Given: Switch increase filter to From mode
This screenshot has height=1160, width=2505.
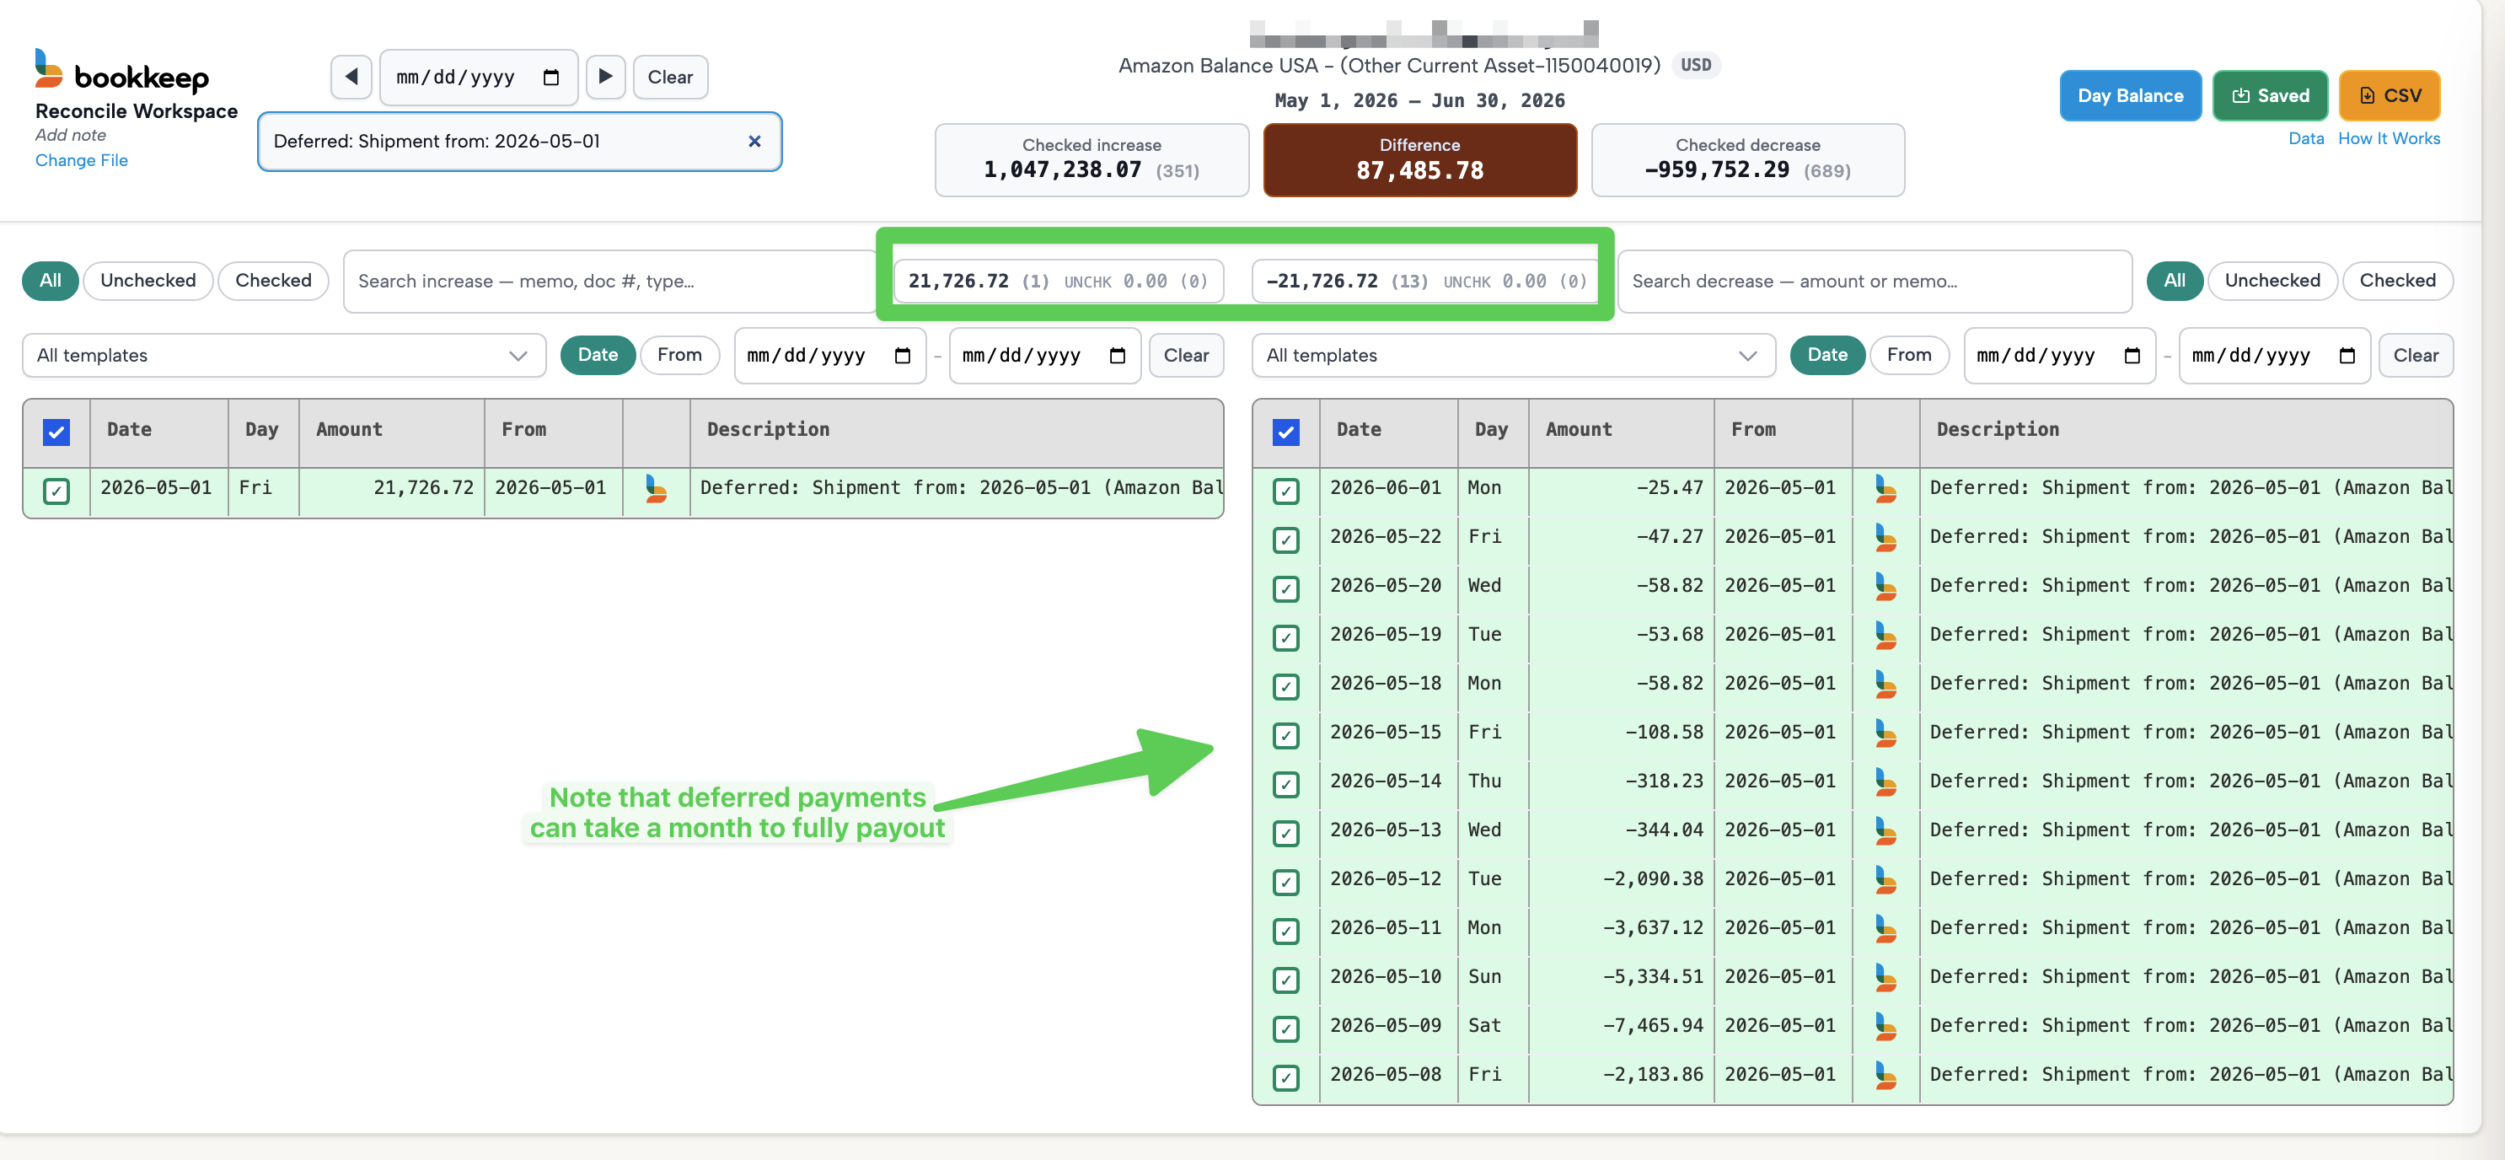Looking at the screenshot, I should [679, 355].
